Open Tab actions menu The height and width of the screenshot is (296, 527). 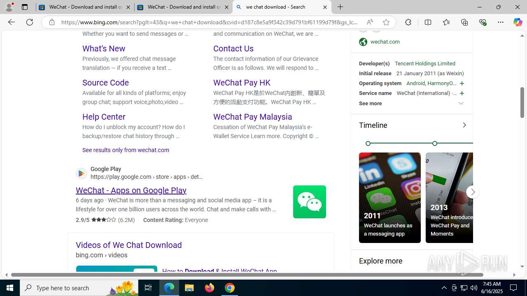click(25, 7)
